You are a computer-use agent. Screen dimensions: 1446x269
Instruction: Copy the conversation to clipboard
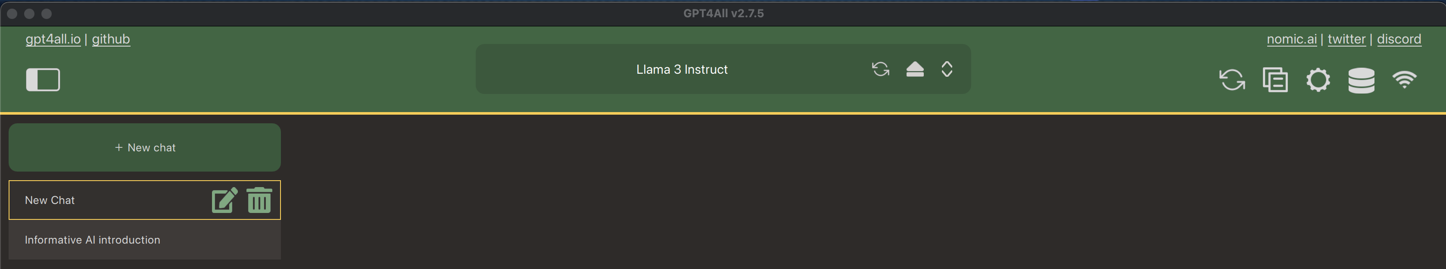(1275, 79)
